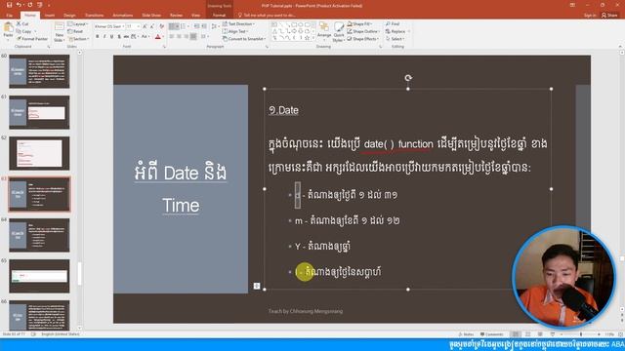Open the Font name dropdown

coord(123,26)
